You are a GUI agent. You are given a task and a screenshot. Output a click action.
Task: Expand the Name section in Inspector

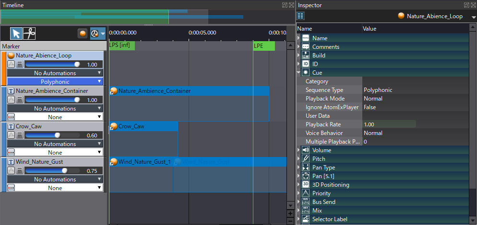point(298,38)
